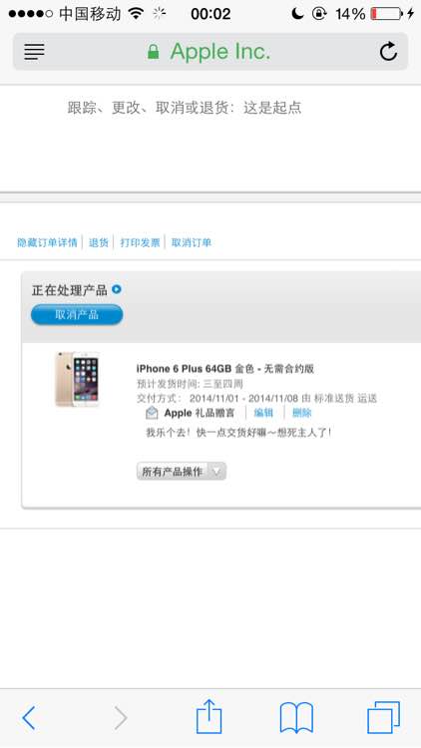The height and width of the screenshot is (748, 421).
Task: Open the share sheet icon
Action: (210, 716)
